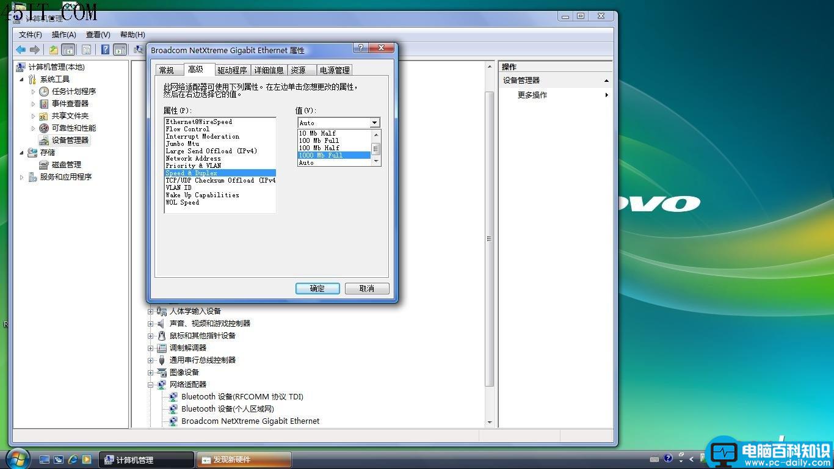
Task: Click the 声音、视频和游戏控制器 speaker icon
Action: [161, 323]
